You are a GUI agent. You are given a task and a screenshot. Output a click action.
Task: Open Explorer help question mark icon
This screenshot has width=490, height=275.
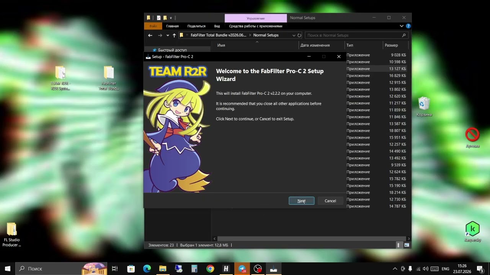(408, 26)
